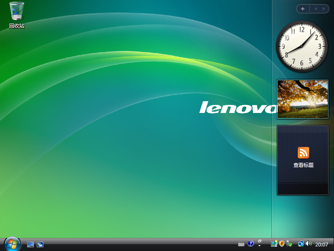The width and height of the screenshot is (334, 251).
Task: Open the Windows Start orb menu
Action: coord(13,244)
